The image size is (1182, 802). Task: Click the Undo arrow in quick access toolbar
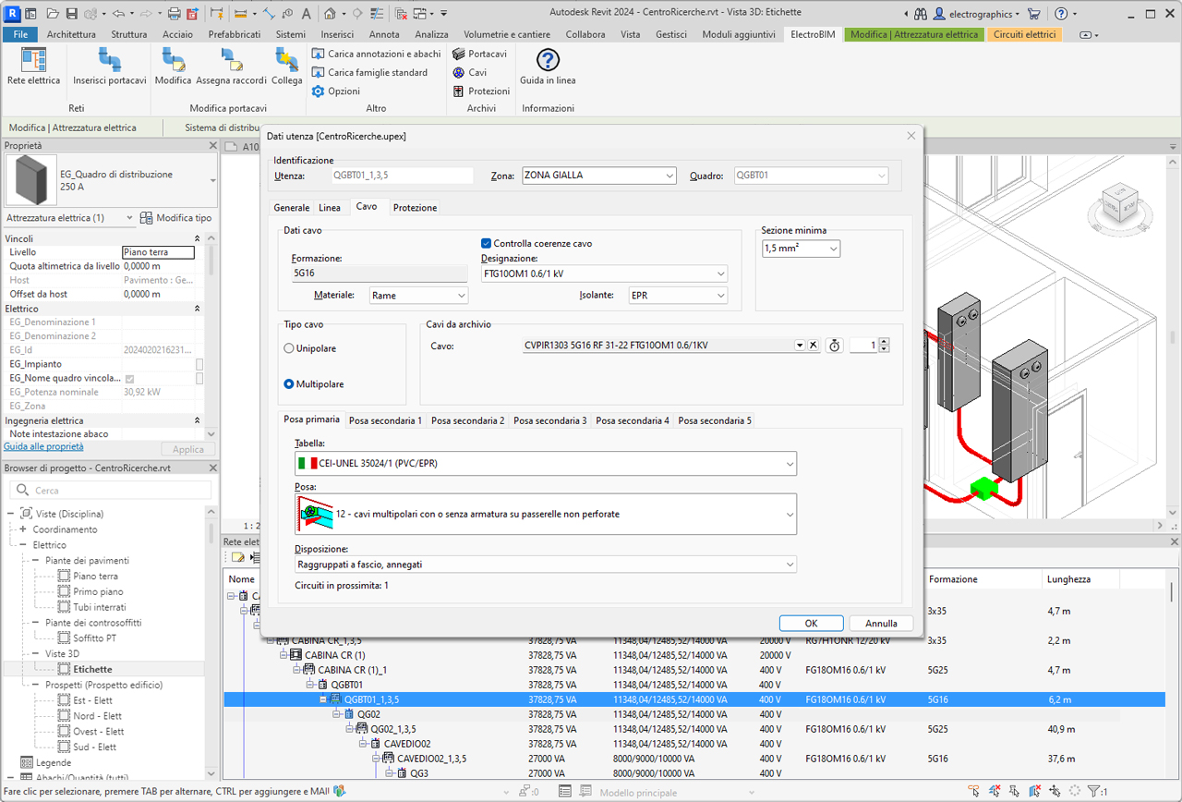[x=118, y=14]
